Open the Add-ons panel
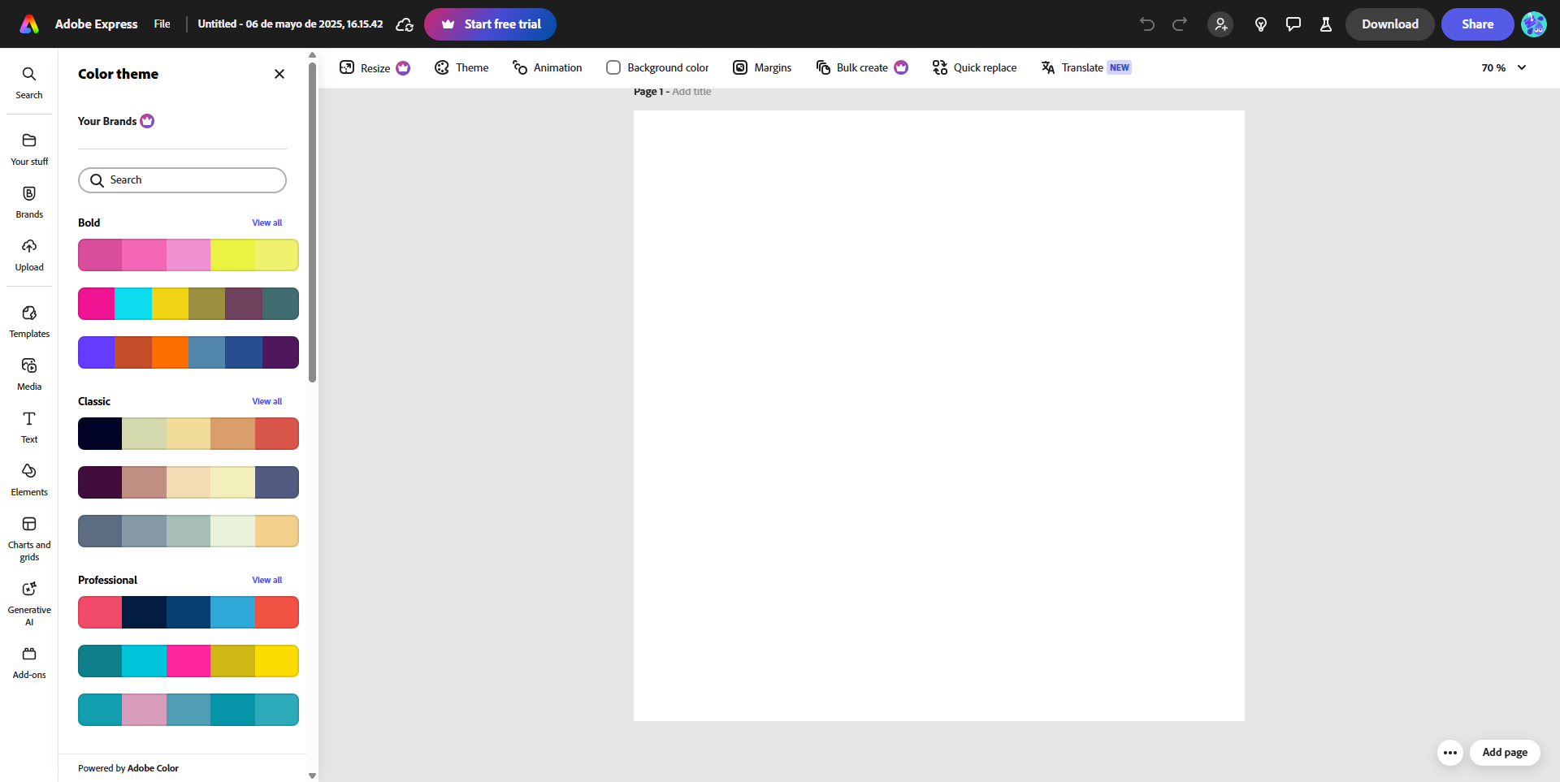This screenshot has width=1560, height=782. pos(29,662)
